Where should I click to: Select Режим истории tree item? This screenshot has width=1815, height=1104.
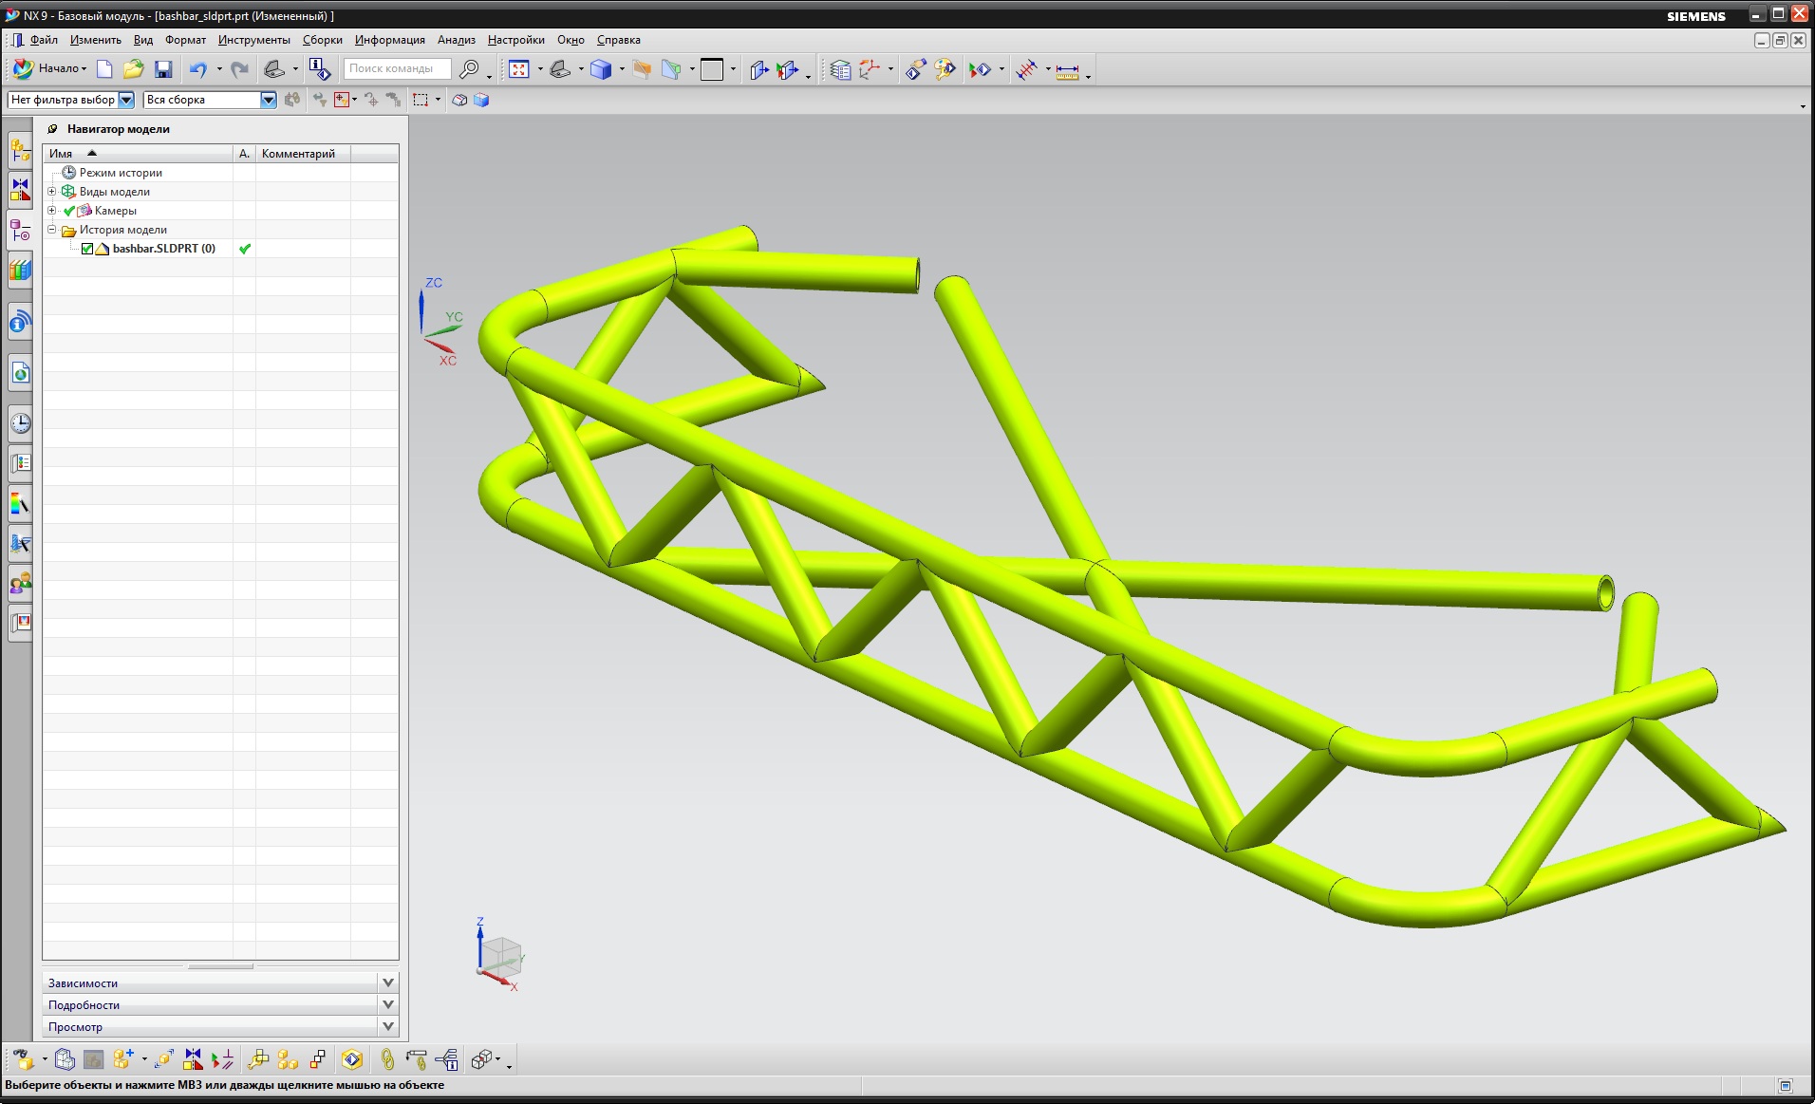[121, 173]
